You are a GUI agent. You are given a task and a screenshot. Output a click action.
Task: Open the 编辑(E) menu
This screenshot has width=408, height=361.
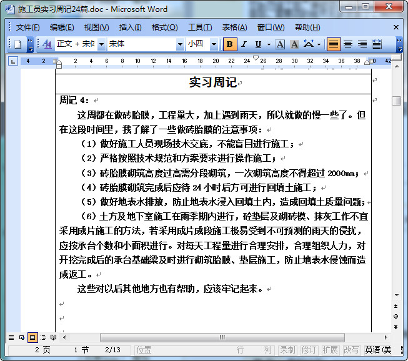[x=62, y=27]
